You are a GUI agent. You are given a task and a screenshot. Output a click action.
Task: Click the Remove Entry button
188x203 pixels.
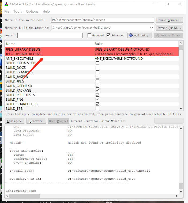[168, 35]
